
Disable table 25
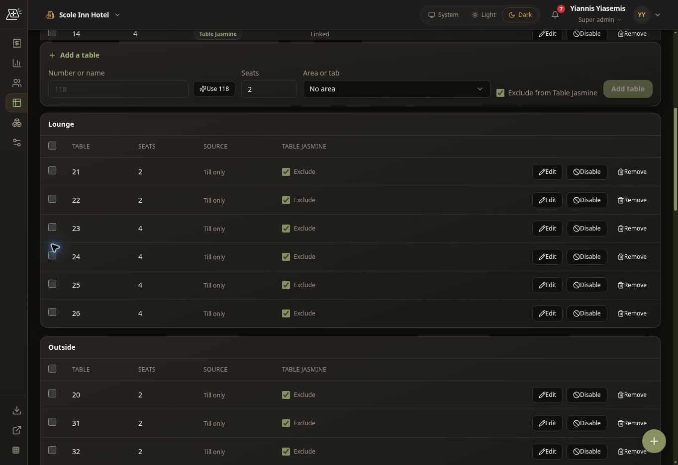pyautogui.click(x=587, y=285)
